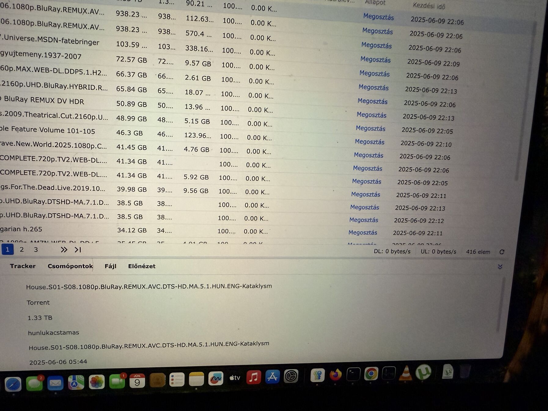Screen dimensions: 548x411
Task: Jump to the last page of the list
Action: coord(78,250)
